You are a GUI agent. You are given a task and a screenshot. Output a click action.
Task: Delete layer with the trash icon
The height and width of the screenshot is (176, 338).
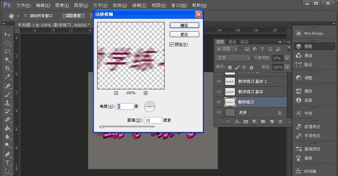(x=280, y=122)
